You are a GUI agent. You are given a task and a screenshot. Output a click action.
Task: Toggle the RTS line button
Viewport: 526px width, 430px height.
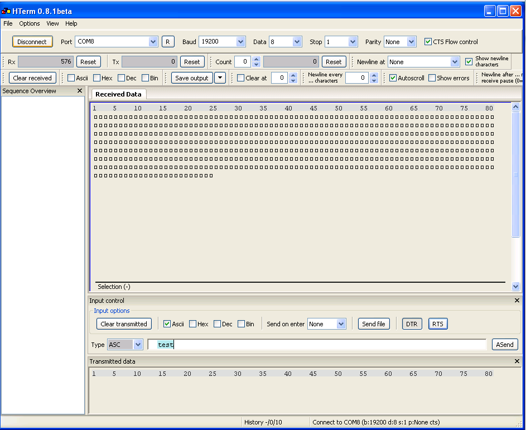[x=438, y=323]
